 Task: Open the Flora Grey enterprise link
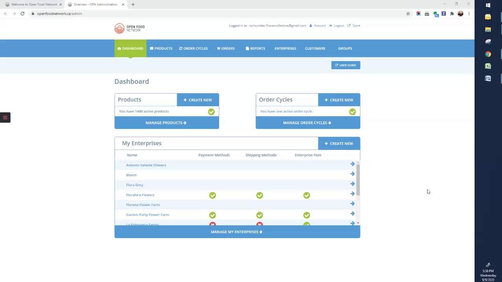[x=135, y=185]
